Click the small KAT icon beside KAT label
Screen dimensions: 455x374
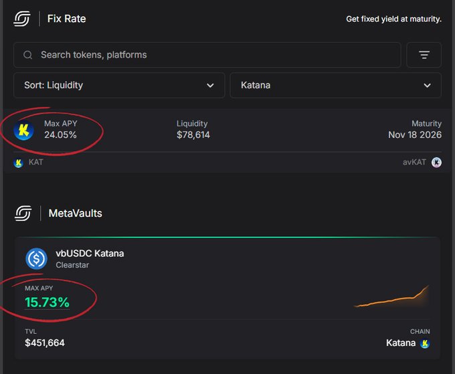[x=18, y=163]
